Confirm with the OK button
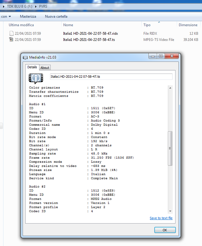Screen dimensions: 202x246 pos(165,230)
